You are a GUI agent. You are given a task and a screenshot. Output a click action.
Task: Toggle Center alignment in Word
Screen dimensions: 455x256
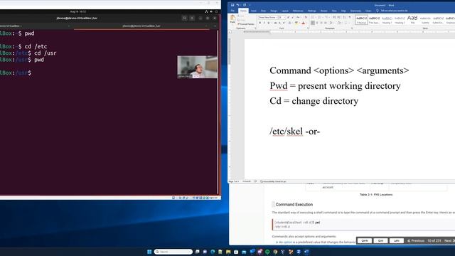point(317,23)
